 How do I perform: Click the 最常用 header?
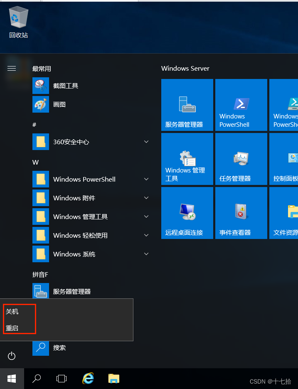coord(42,69)
